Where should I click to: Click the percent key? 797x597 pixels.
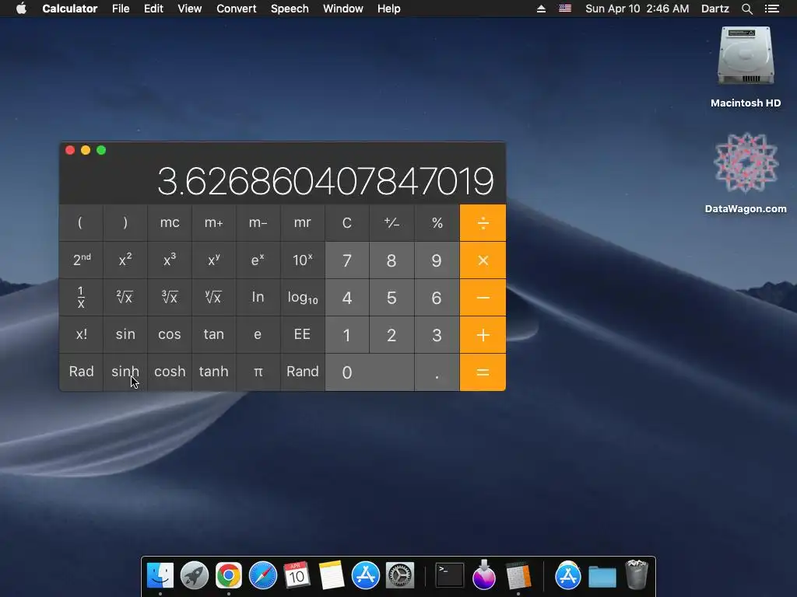(437, 223)
